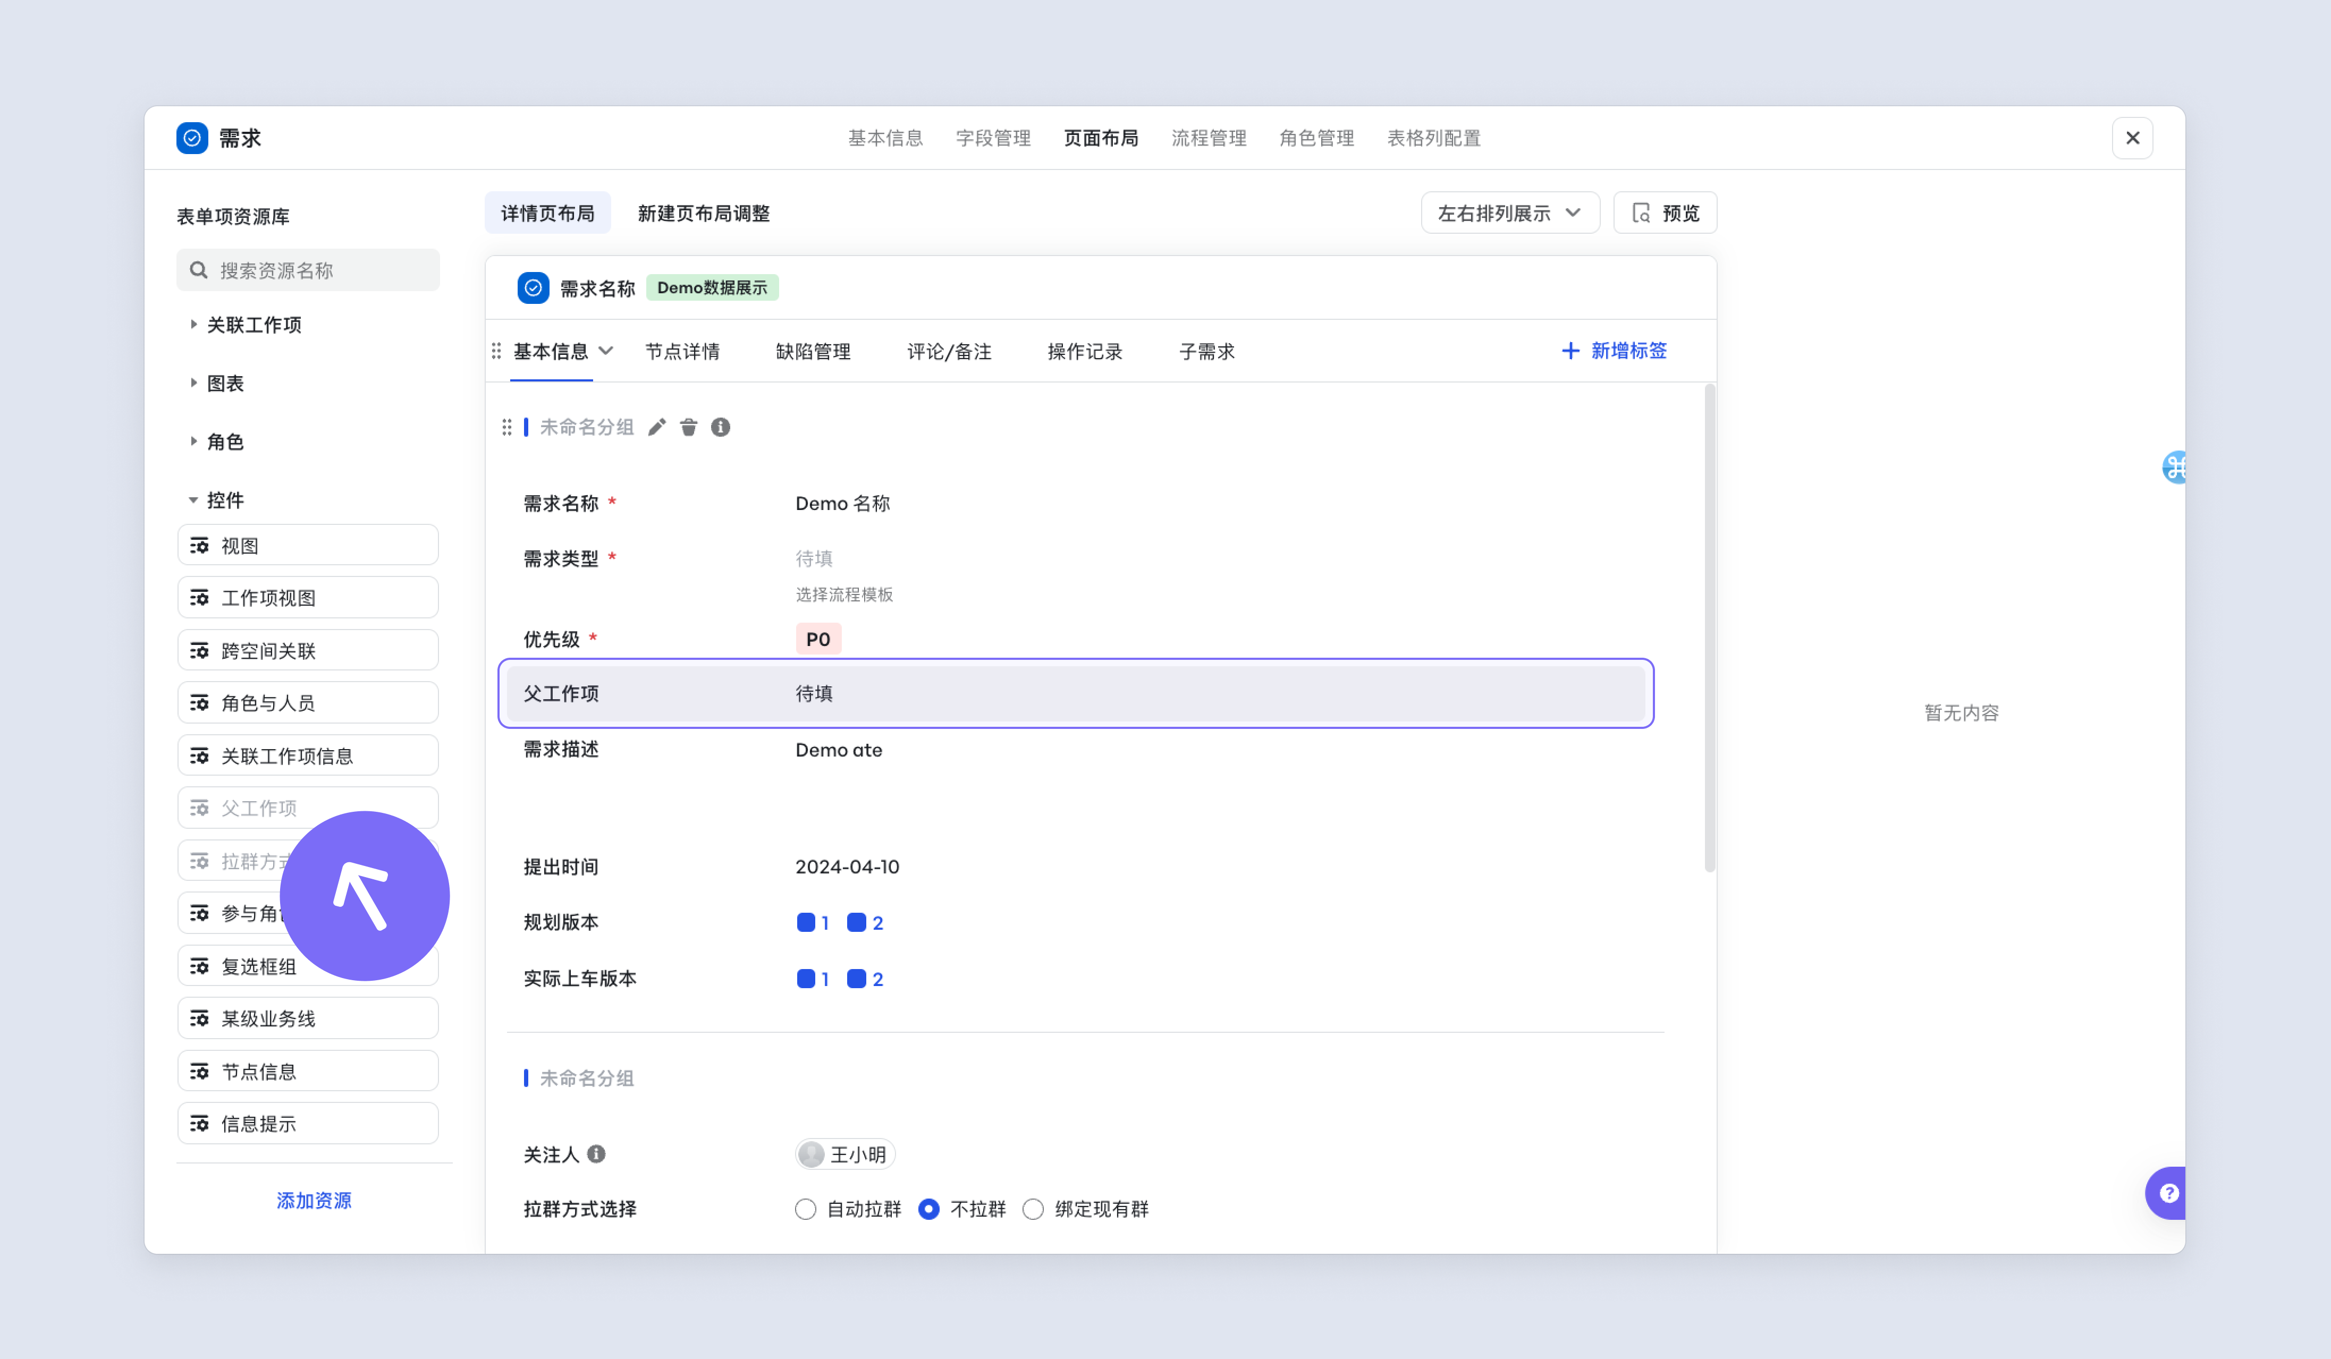Click the floating command shortcut icon

point(2175,467)
